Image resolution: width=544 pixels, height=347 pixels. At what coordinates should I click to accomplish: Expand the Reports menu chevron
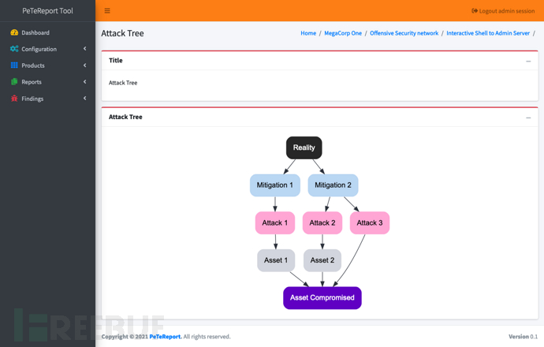coord(85,81)
